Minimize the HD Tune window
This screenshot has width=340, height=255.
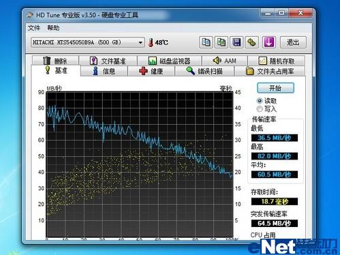pos(268,14)
